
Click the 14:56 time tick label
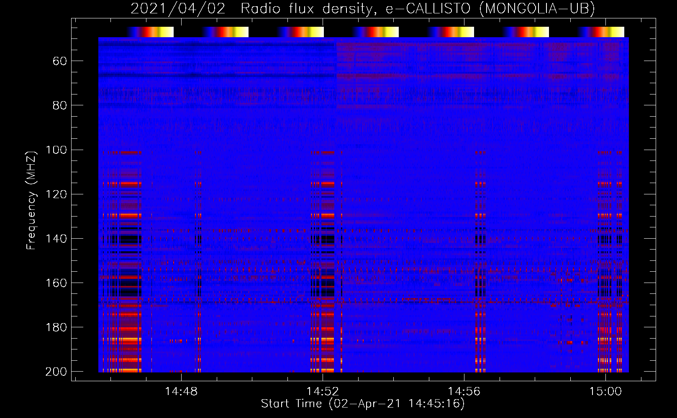click(x=464, y=391)
